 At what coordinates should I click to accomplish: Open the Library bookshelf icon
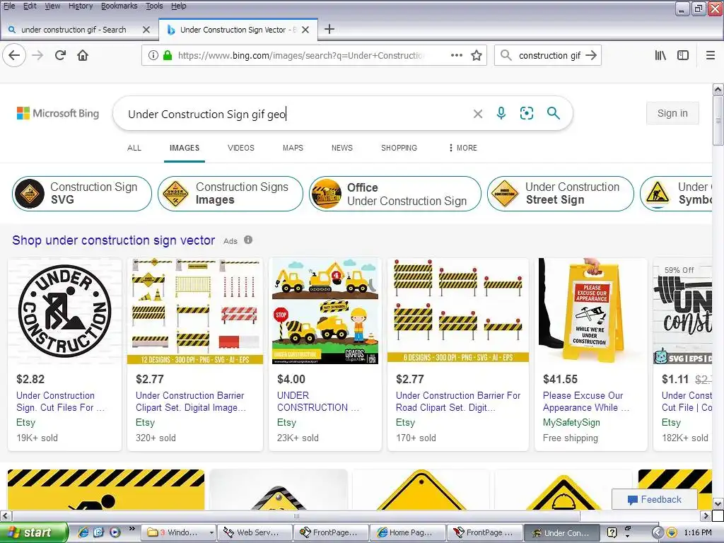coord(660,55)
